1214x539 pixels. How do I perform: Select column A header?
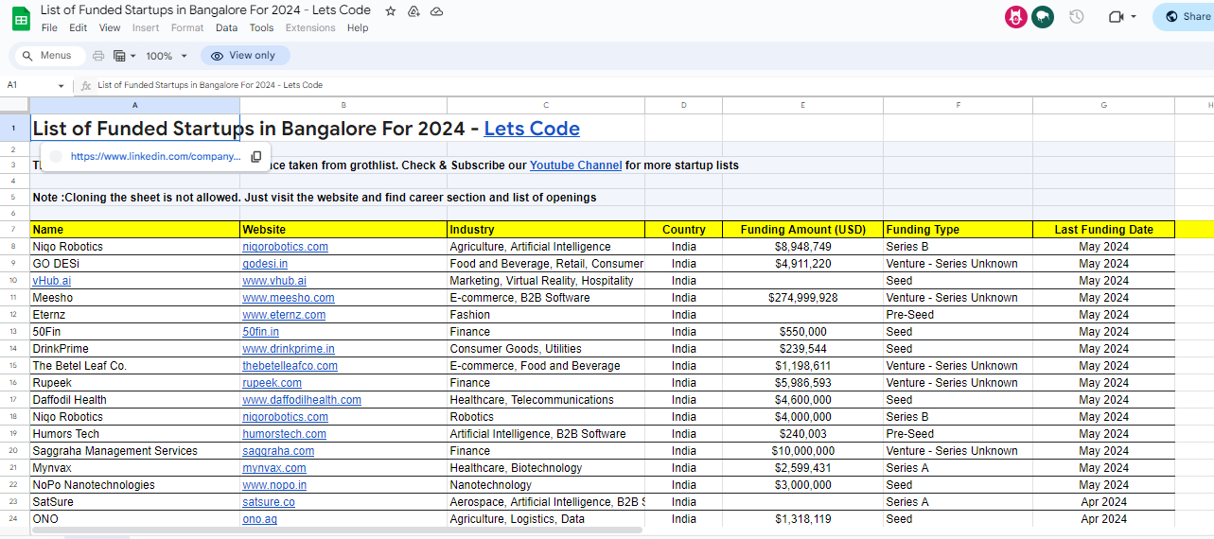(134, 105)
